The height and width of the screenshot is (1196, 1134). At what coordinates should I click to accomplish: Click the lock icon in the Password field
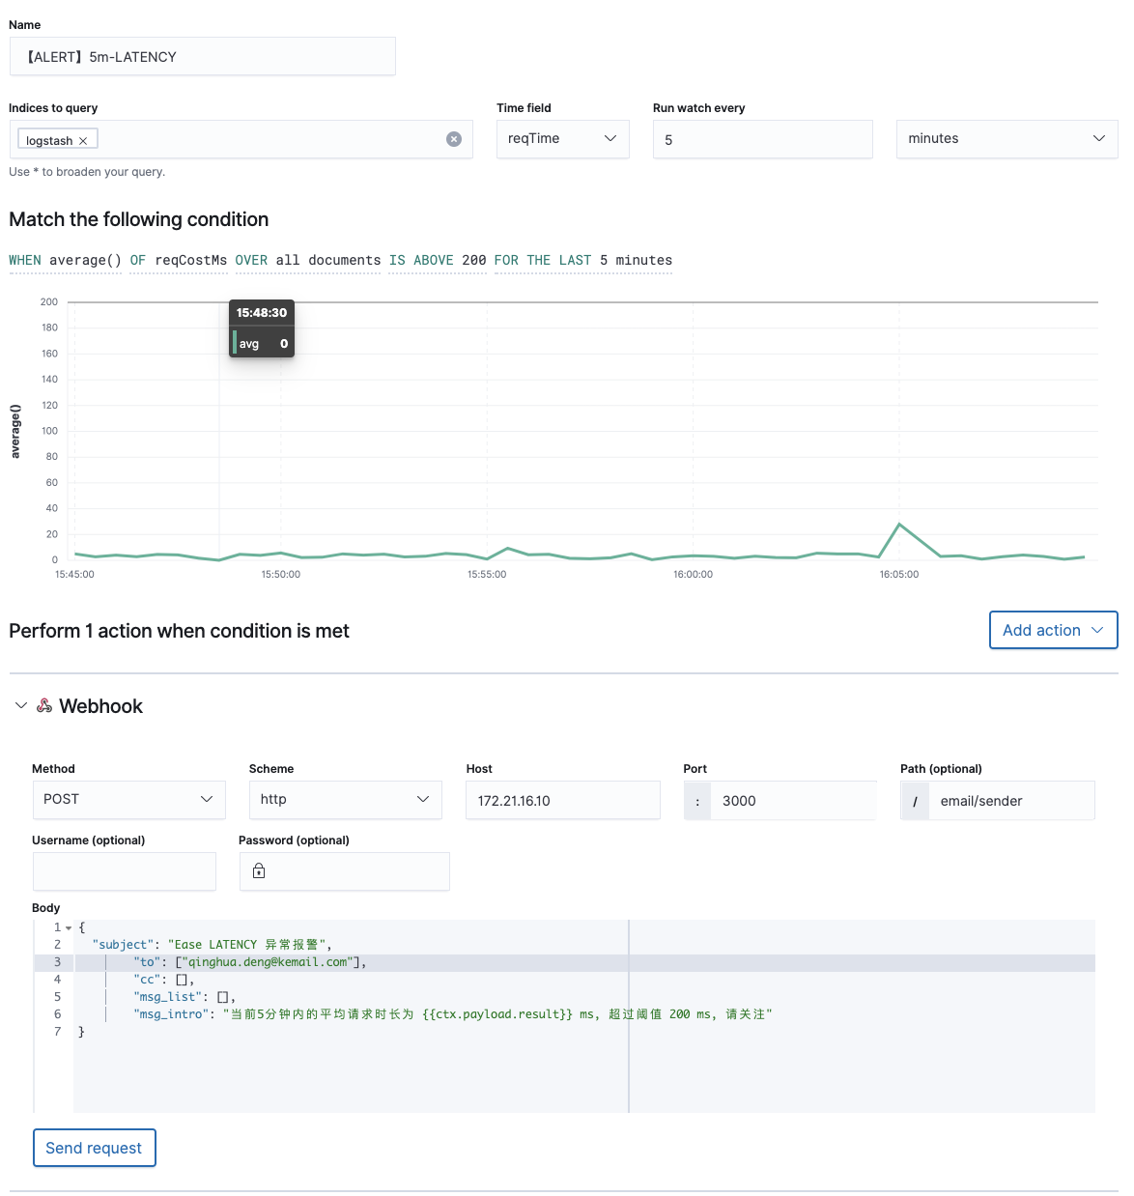point(259,871)
